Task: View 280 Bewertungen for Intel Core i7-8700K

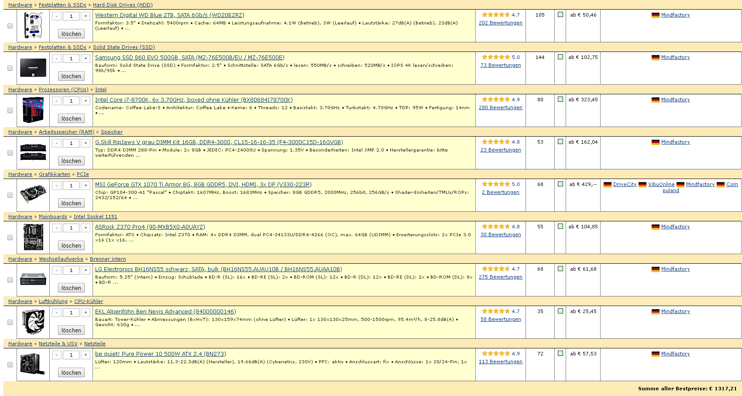Action: coord(501,107)
